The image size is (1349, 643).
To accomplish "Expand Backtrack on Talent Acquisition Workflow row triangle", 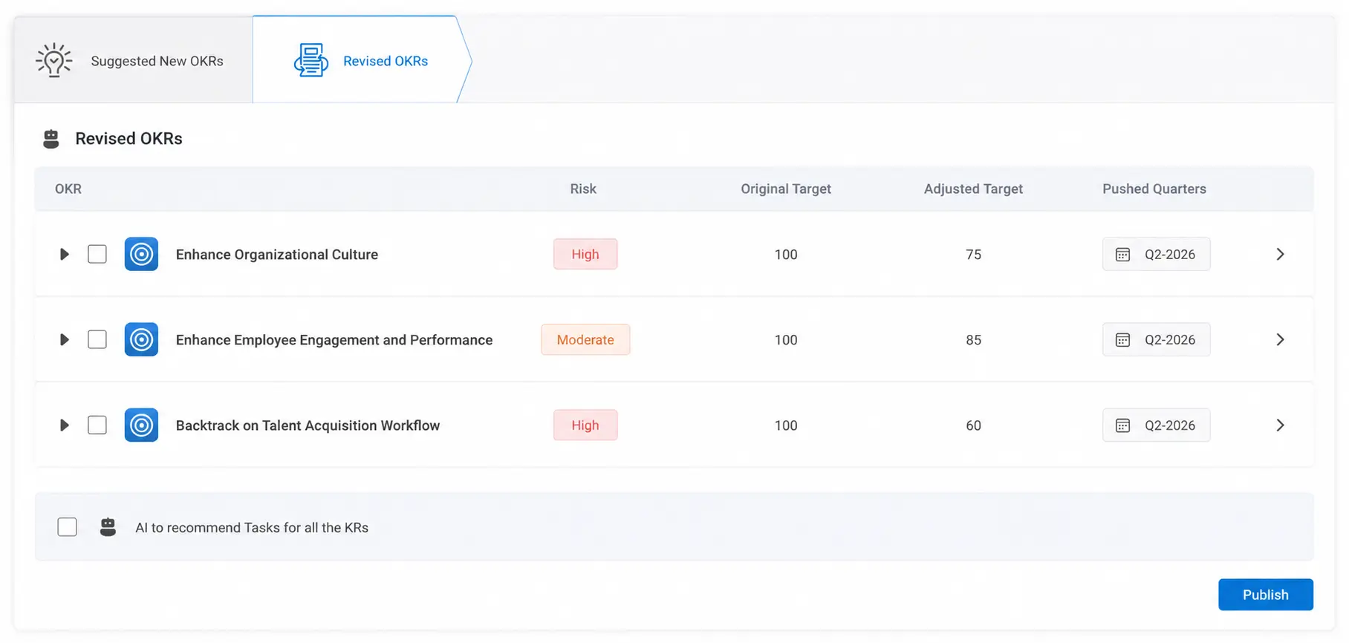I will (x=64, y=425).
